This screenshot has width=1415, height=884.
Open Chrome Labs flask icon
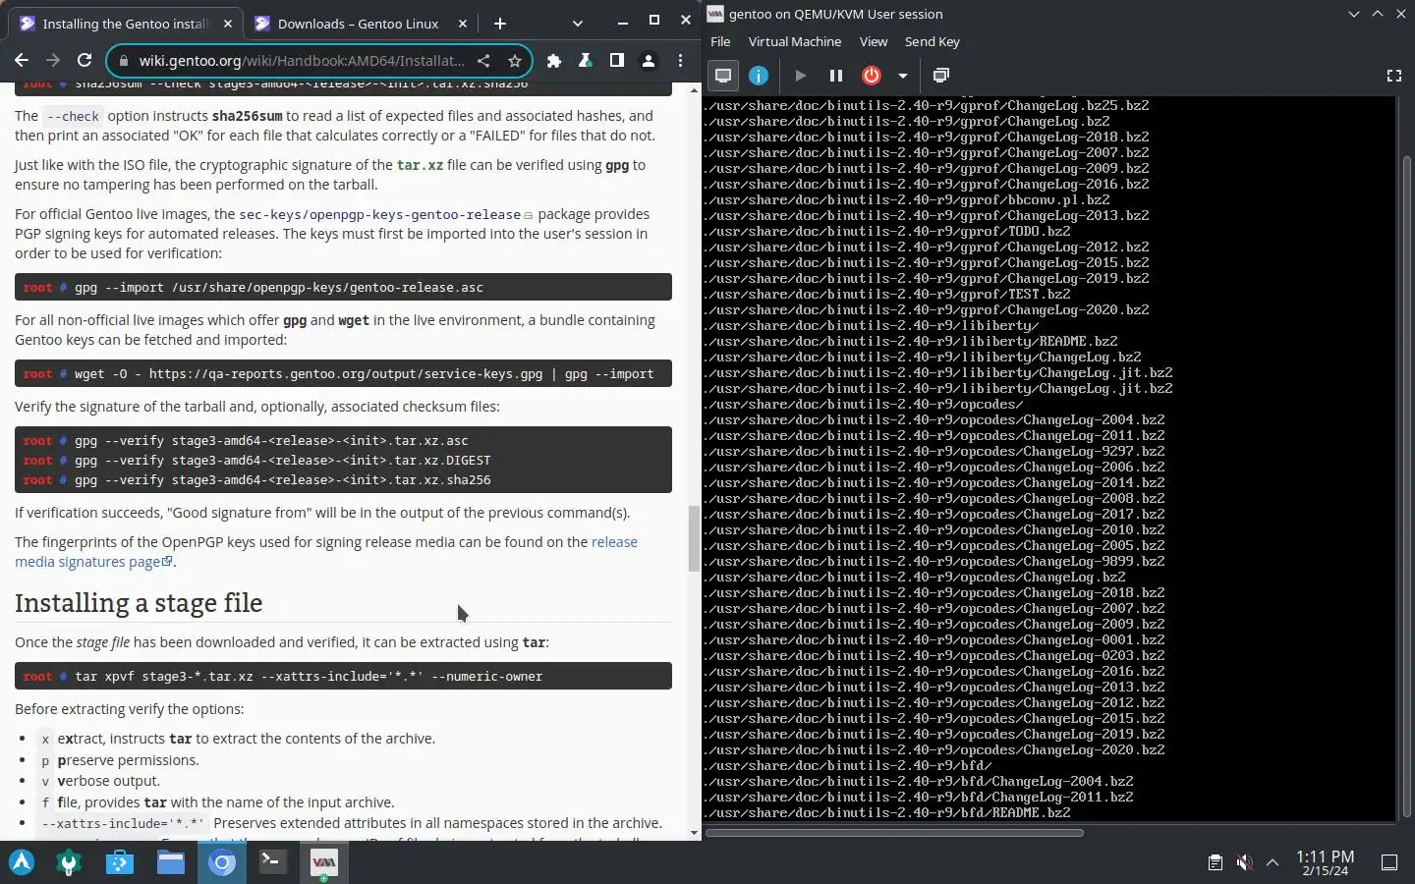click(x=586, y=61)
